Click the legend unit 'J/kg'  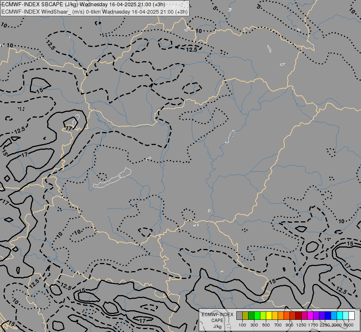tap(217, 326)
